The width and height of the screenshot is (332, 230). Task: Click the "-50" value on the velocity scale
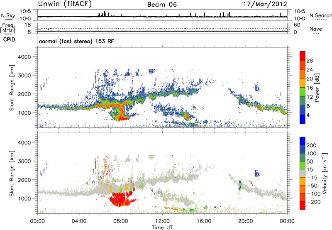(312, 186)
